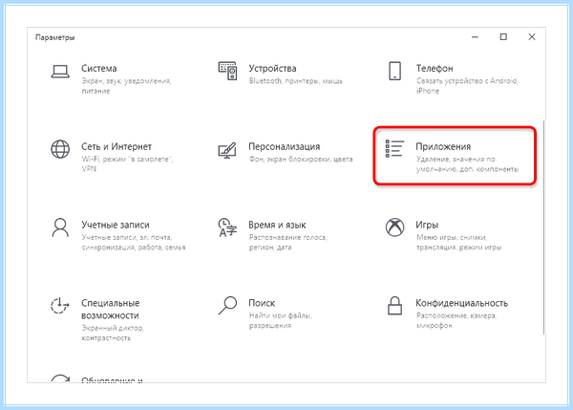Click the Устройства keyboard and speaker icon
The height and width of the screenshot is (410, 573).
point(227,71)
